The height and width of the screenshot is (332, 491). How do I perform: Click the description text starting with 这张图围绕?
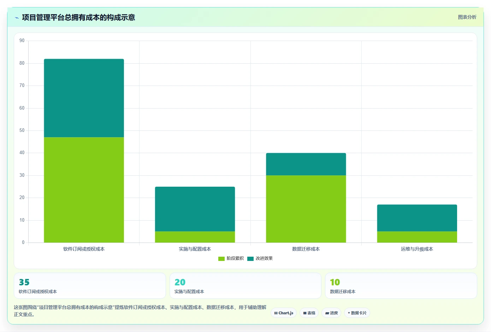[140, 311]
